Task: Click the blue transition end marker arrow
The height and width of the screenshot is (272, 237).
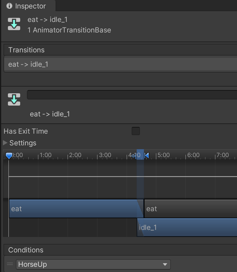Action: point(147,155)
